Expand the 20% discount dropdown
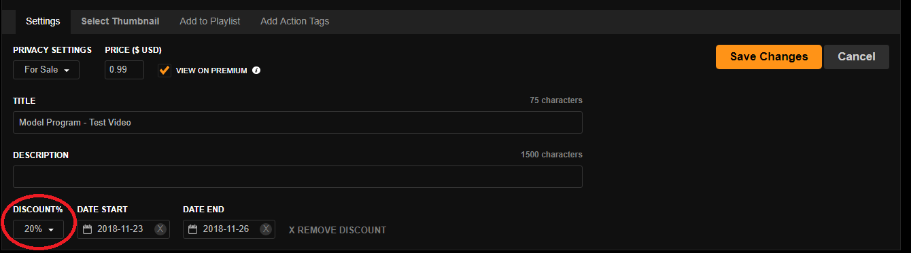Image resolution: width=911 pixels, height=253 pixels. [x=39, y=229]
